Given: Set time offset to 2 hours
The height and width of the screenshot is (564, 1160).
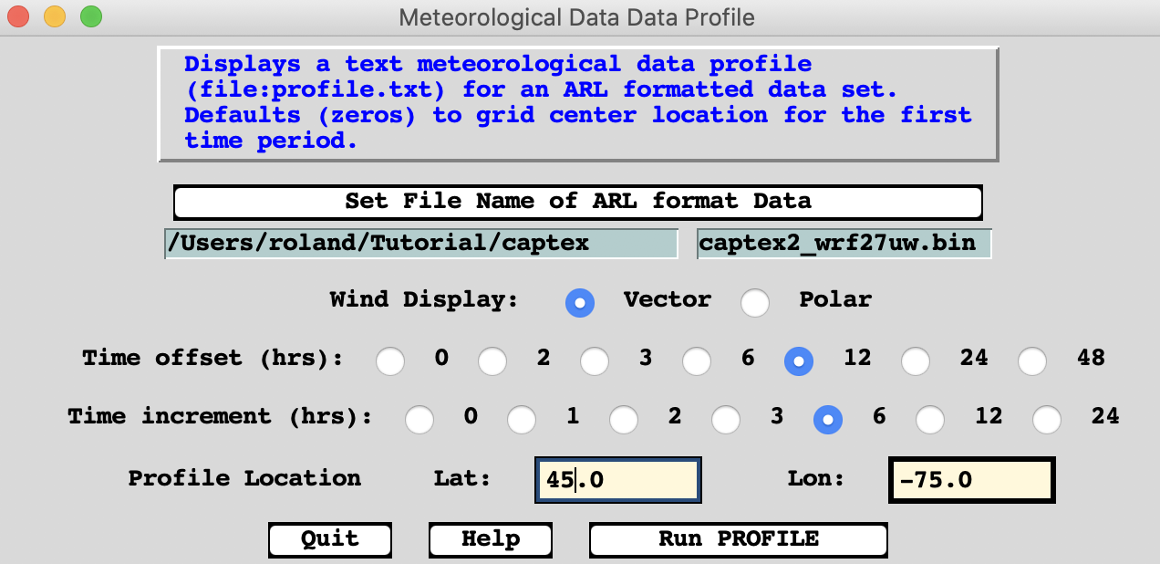Looking at the screenshot, I should (492, 360).
